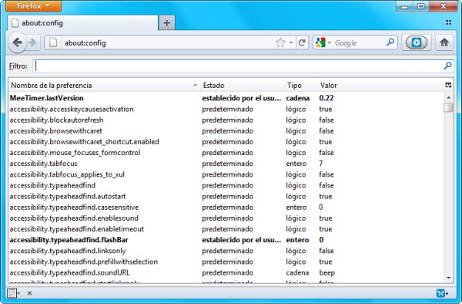
Task: Click the tab groups icon
Action: click(x=448, y=22)
